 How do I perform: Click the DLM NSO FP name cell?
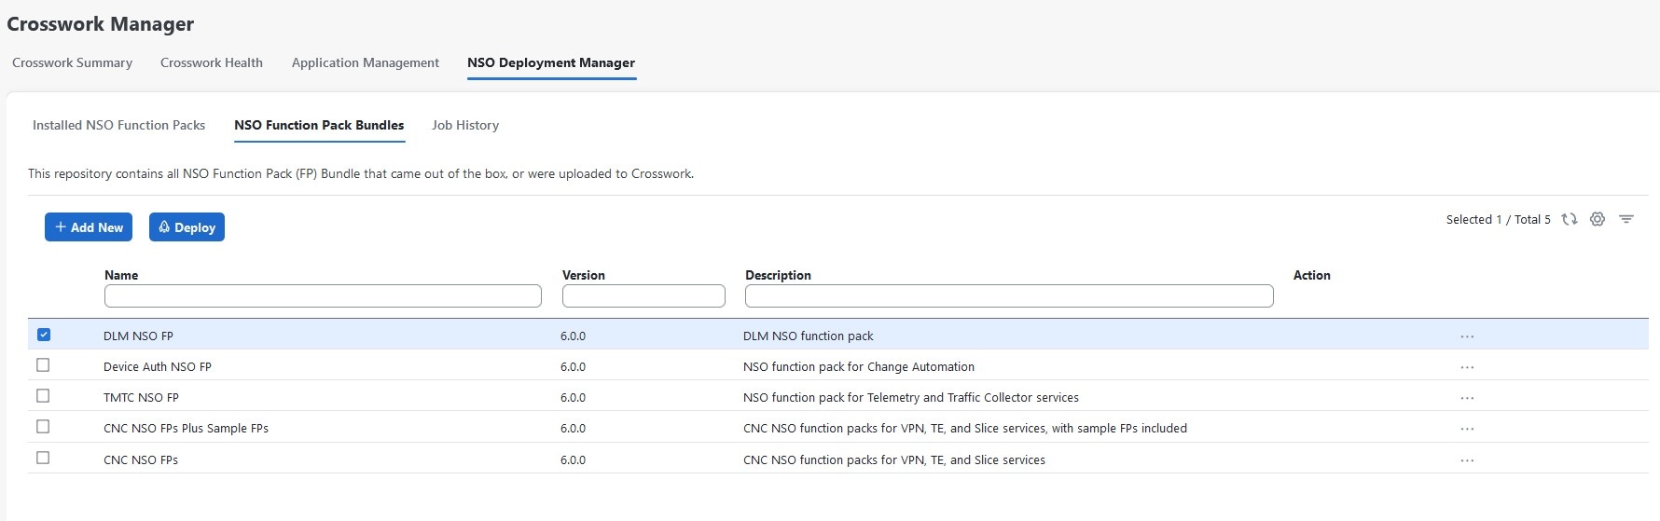[x=138, y=336]
